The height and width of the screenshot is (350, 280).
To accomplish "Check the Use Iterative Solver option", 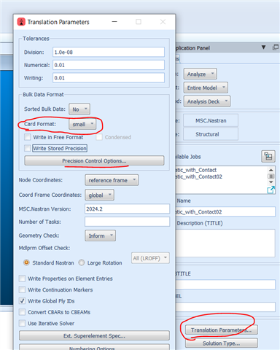I will click(x=22, y=323).
